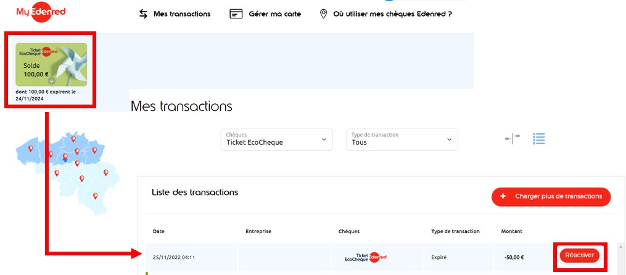The width and height of the screenshot is (626, 275).
Task: Open Où utiliser mes chèques Edenred
Action: [392, 14]
